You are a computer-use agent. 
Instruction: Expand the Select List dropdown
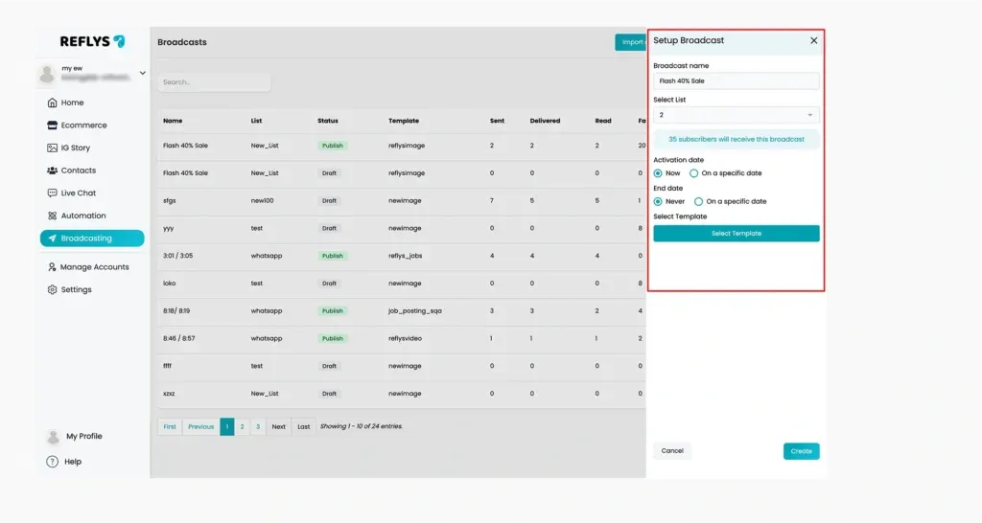pyautogui.click(x=736, y=115)
